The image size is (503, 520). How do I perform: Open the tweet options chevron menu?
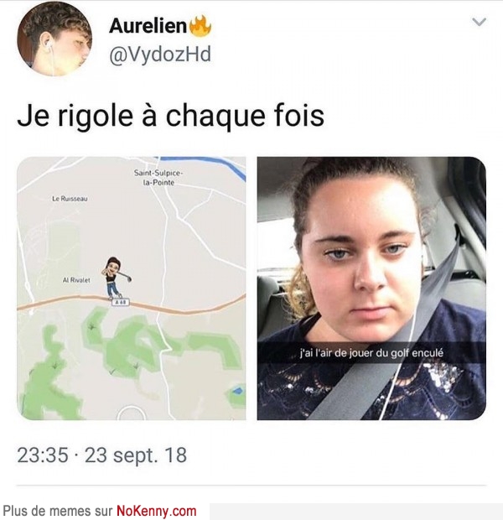(479, 22)
